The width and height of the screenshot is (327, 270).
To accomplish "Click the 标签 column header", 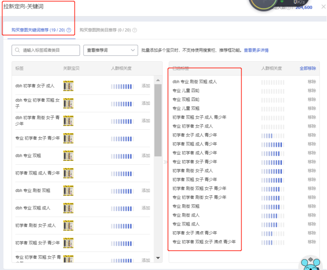I will point(19,68).
